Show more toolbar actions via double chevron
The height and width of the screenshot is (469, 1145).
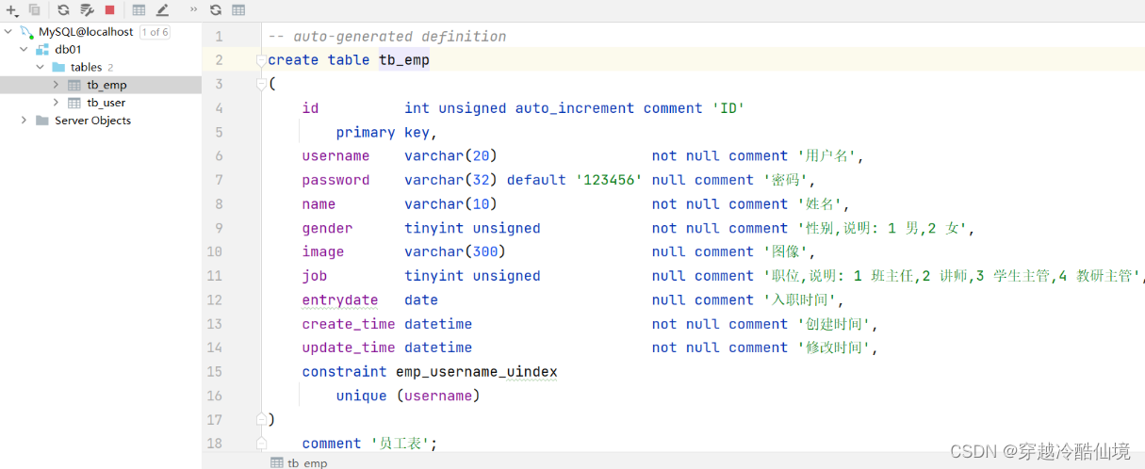(x=193, y=9)
